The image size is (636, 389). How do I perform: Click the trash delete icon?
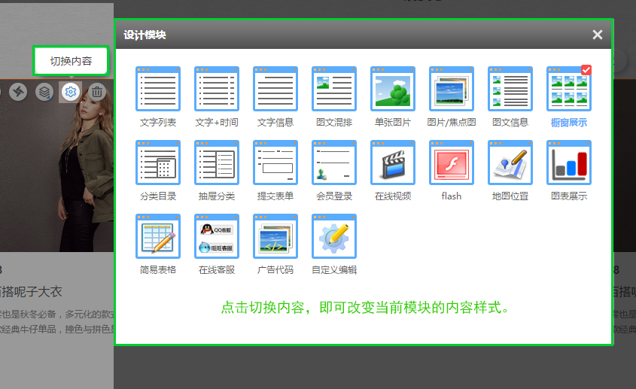pyautogui.click(x=97, y=92)
